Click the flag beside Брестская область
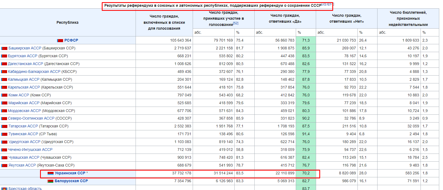The height and width of the screenshot is (190, 443). tap(4, 189)
